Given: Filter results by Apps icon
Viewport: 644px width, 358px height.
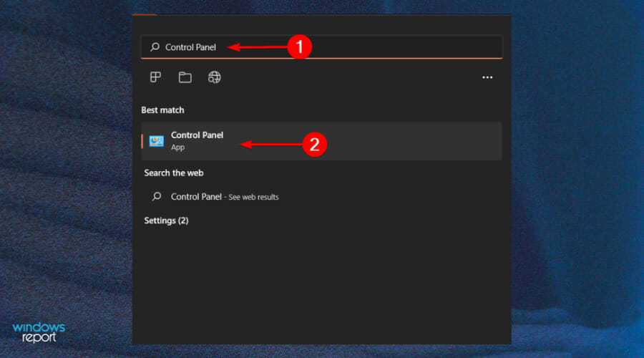Looking at the screenshot, I should 155,77.
